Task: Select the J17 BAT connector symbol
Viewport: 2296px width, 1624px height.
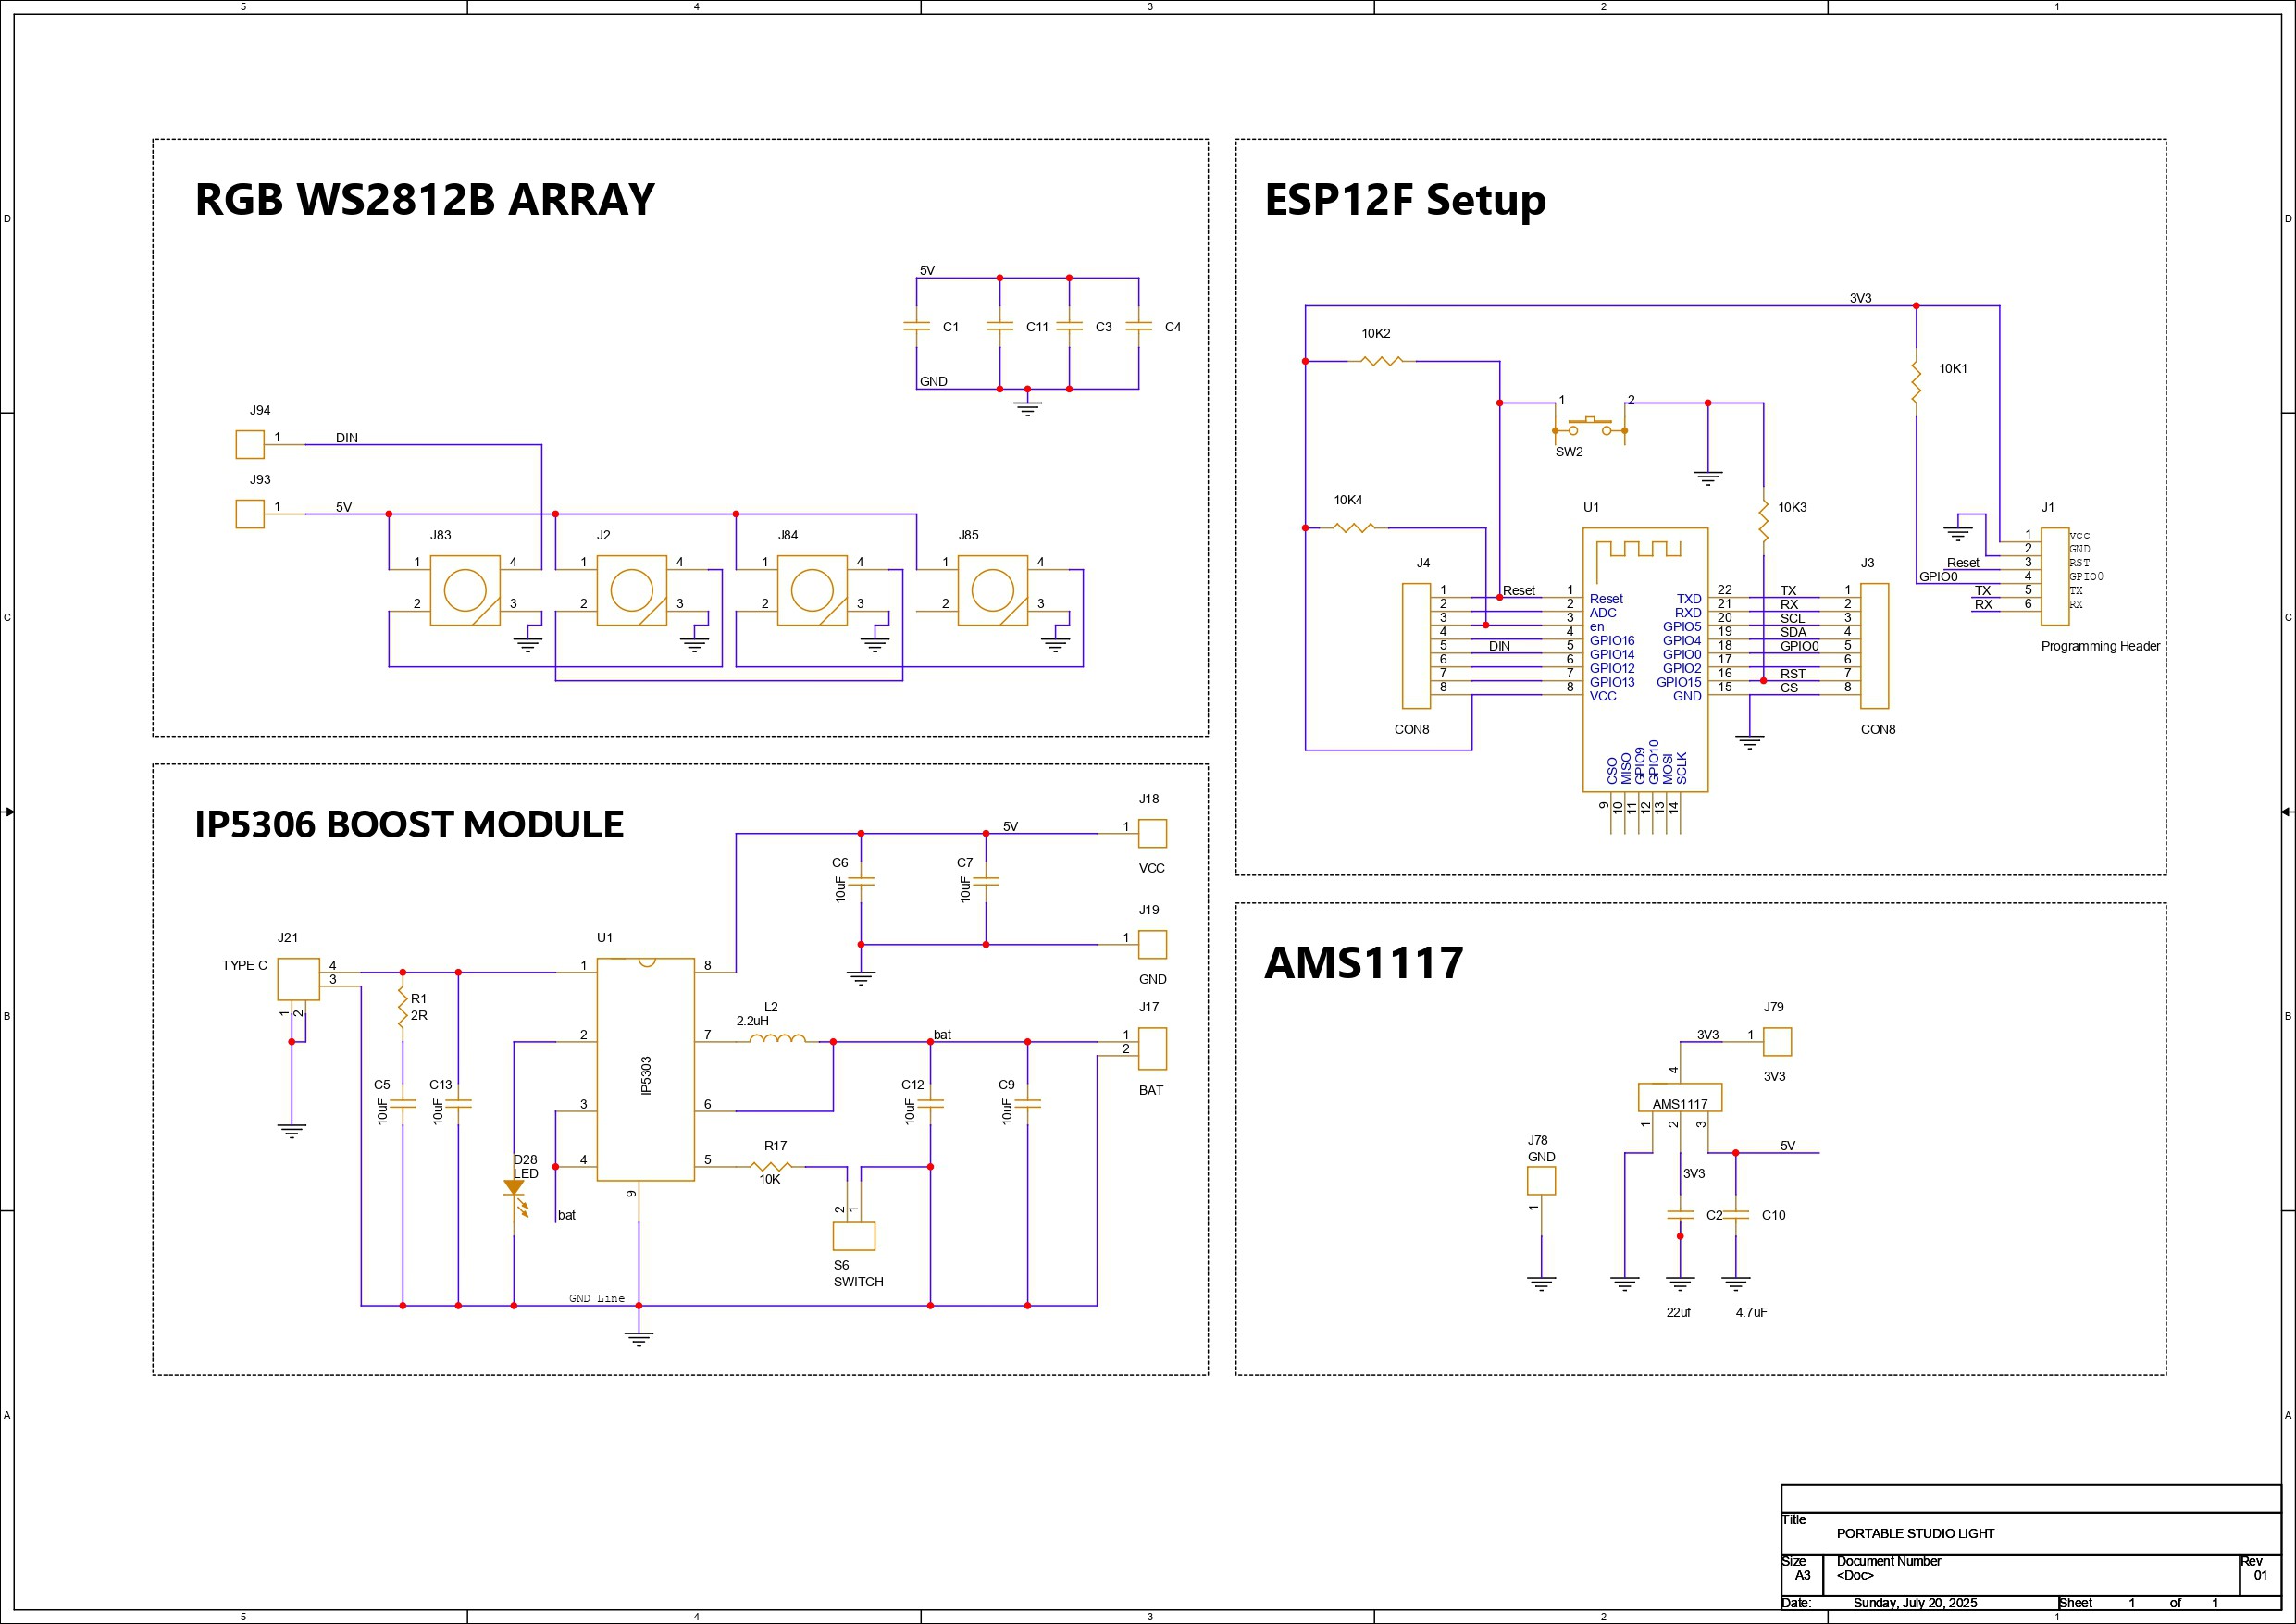Action: point(1152,1048)
